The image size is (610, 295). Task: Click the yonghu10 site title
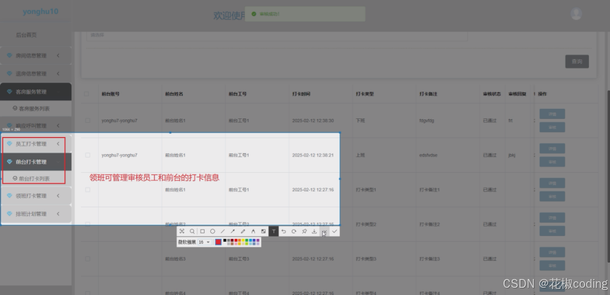click(40, 12)
